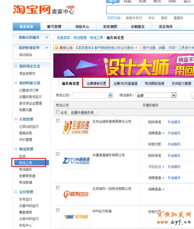Image resolution: width=194 pixels, height=229 pixels.
Task: Click the EMS经济快递 logo
Action: point(76,217)
